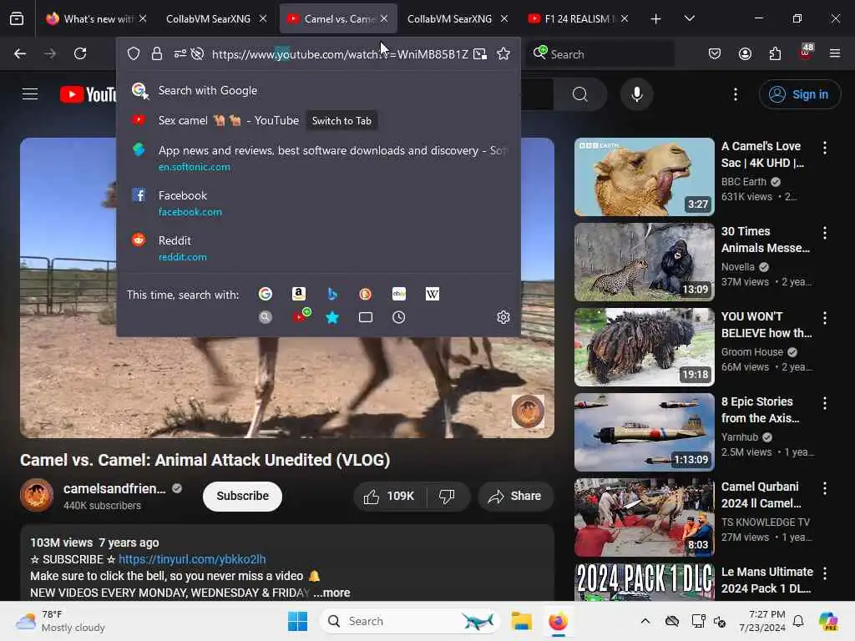Search Bookmarks using star icon
The height and width of the screenshot is (641, 855).
(332, 317)
